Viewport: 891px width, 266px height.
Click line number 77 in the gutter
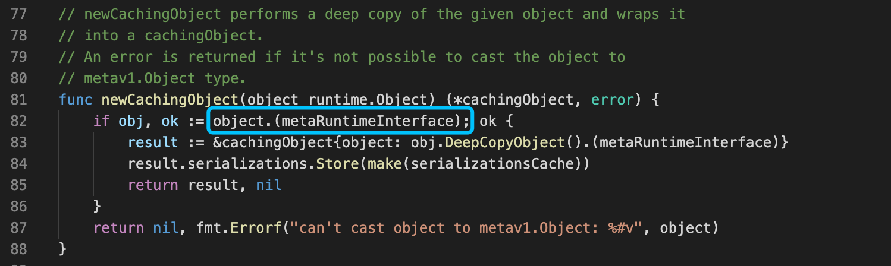[x=19, y=14]
